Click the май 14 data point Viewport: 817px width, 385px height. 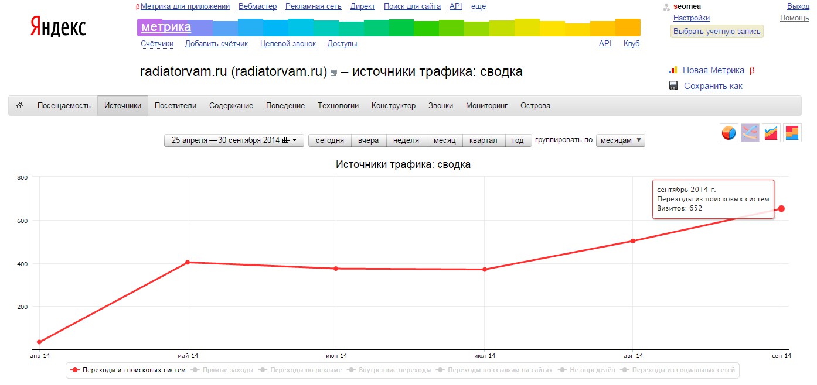click(x=188, y=262)
